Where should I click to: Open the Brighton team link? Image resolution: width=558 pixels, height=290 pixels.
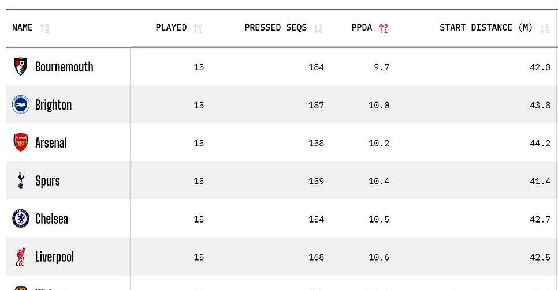pyautogui.click(x=53, y=105)
